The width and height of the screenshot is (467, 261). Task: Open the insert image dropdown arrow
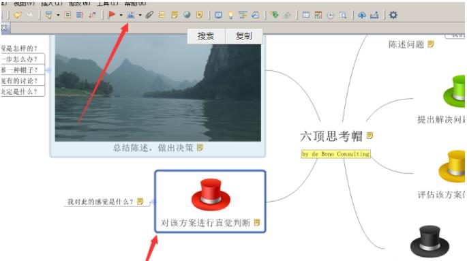pyautogui.click(x=140, y=15)
